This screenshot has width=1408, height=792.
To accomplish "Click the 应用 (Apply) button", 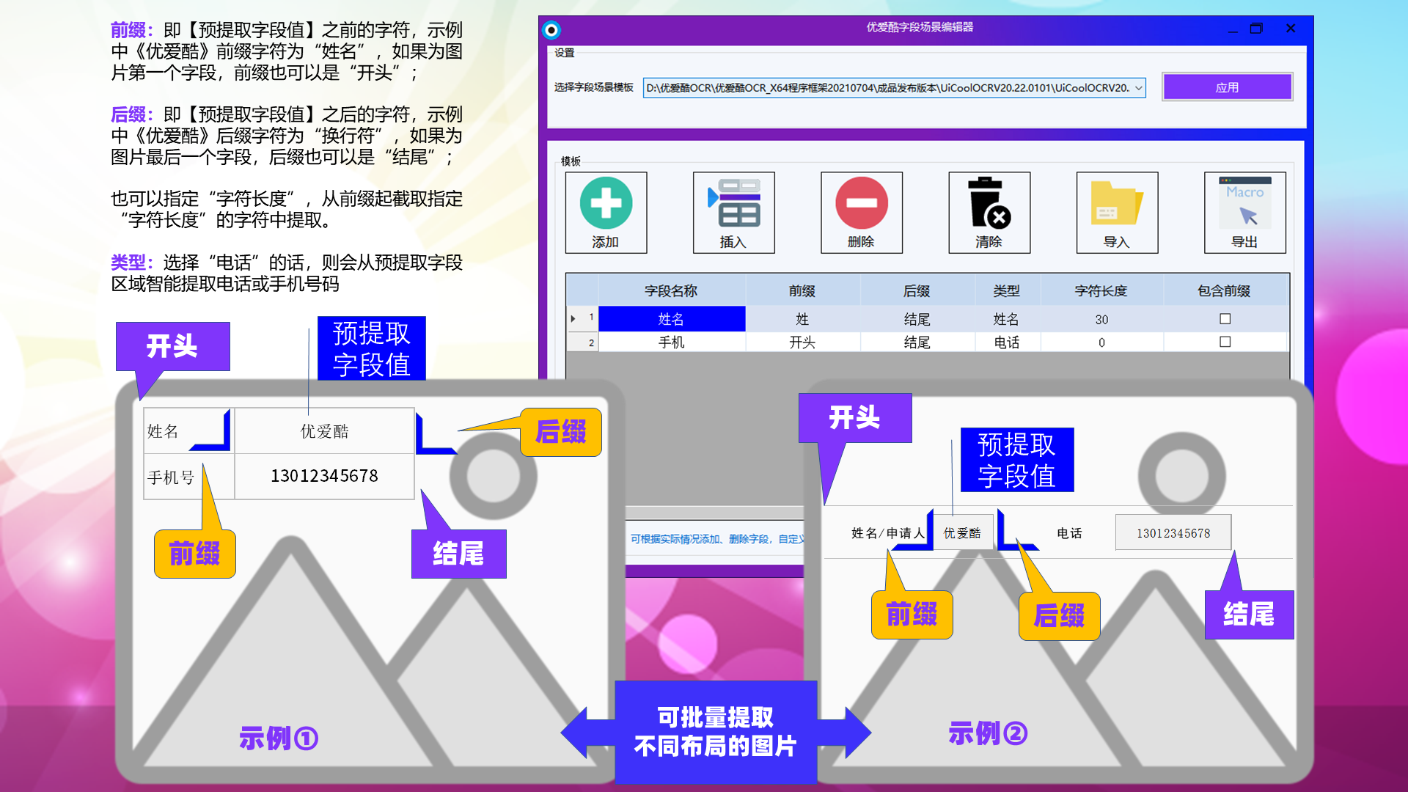I will [1227, 87].
